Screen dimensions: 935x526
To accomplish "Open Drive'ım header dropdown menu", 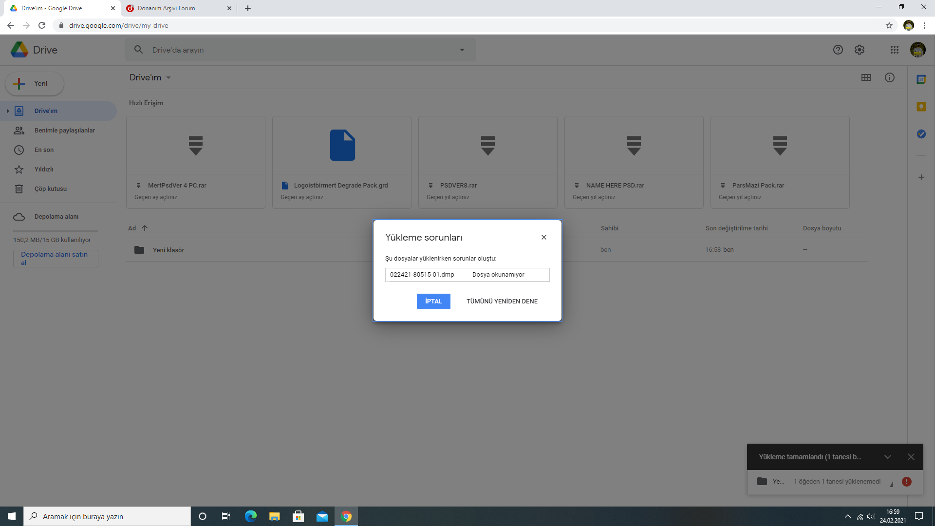I will 168,78.
